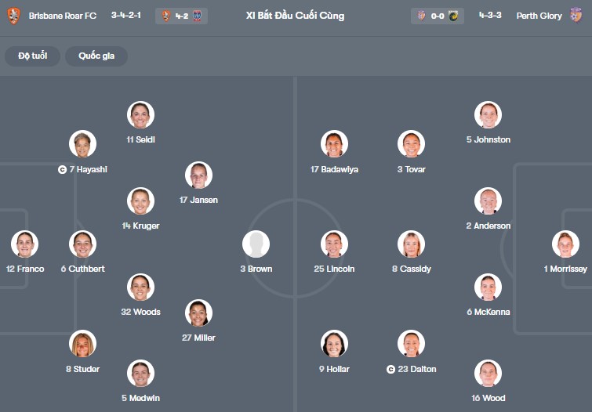Click goalkeeper 12 Franco's photo

pyautogui.click(x=25, y=244)
